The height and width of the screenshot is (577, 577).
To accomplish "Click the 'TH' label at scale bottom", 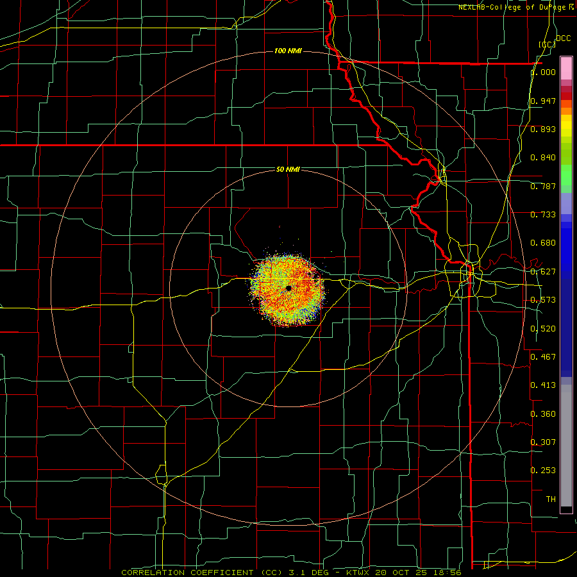I will click(x=551, y=499).
